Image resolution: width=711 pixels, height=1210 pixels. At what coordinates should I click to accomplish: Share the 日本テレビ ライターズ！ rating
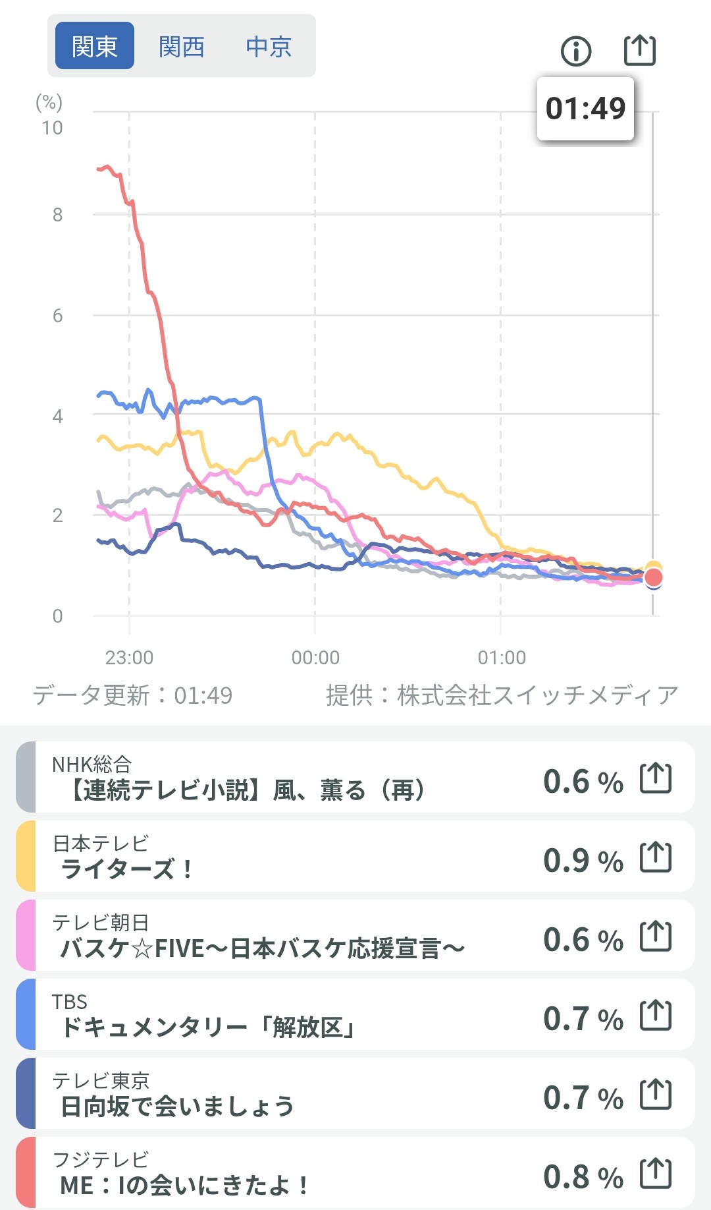coord(656,857)
